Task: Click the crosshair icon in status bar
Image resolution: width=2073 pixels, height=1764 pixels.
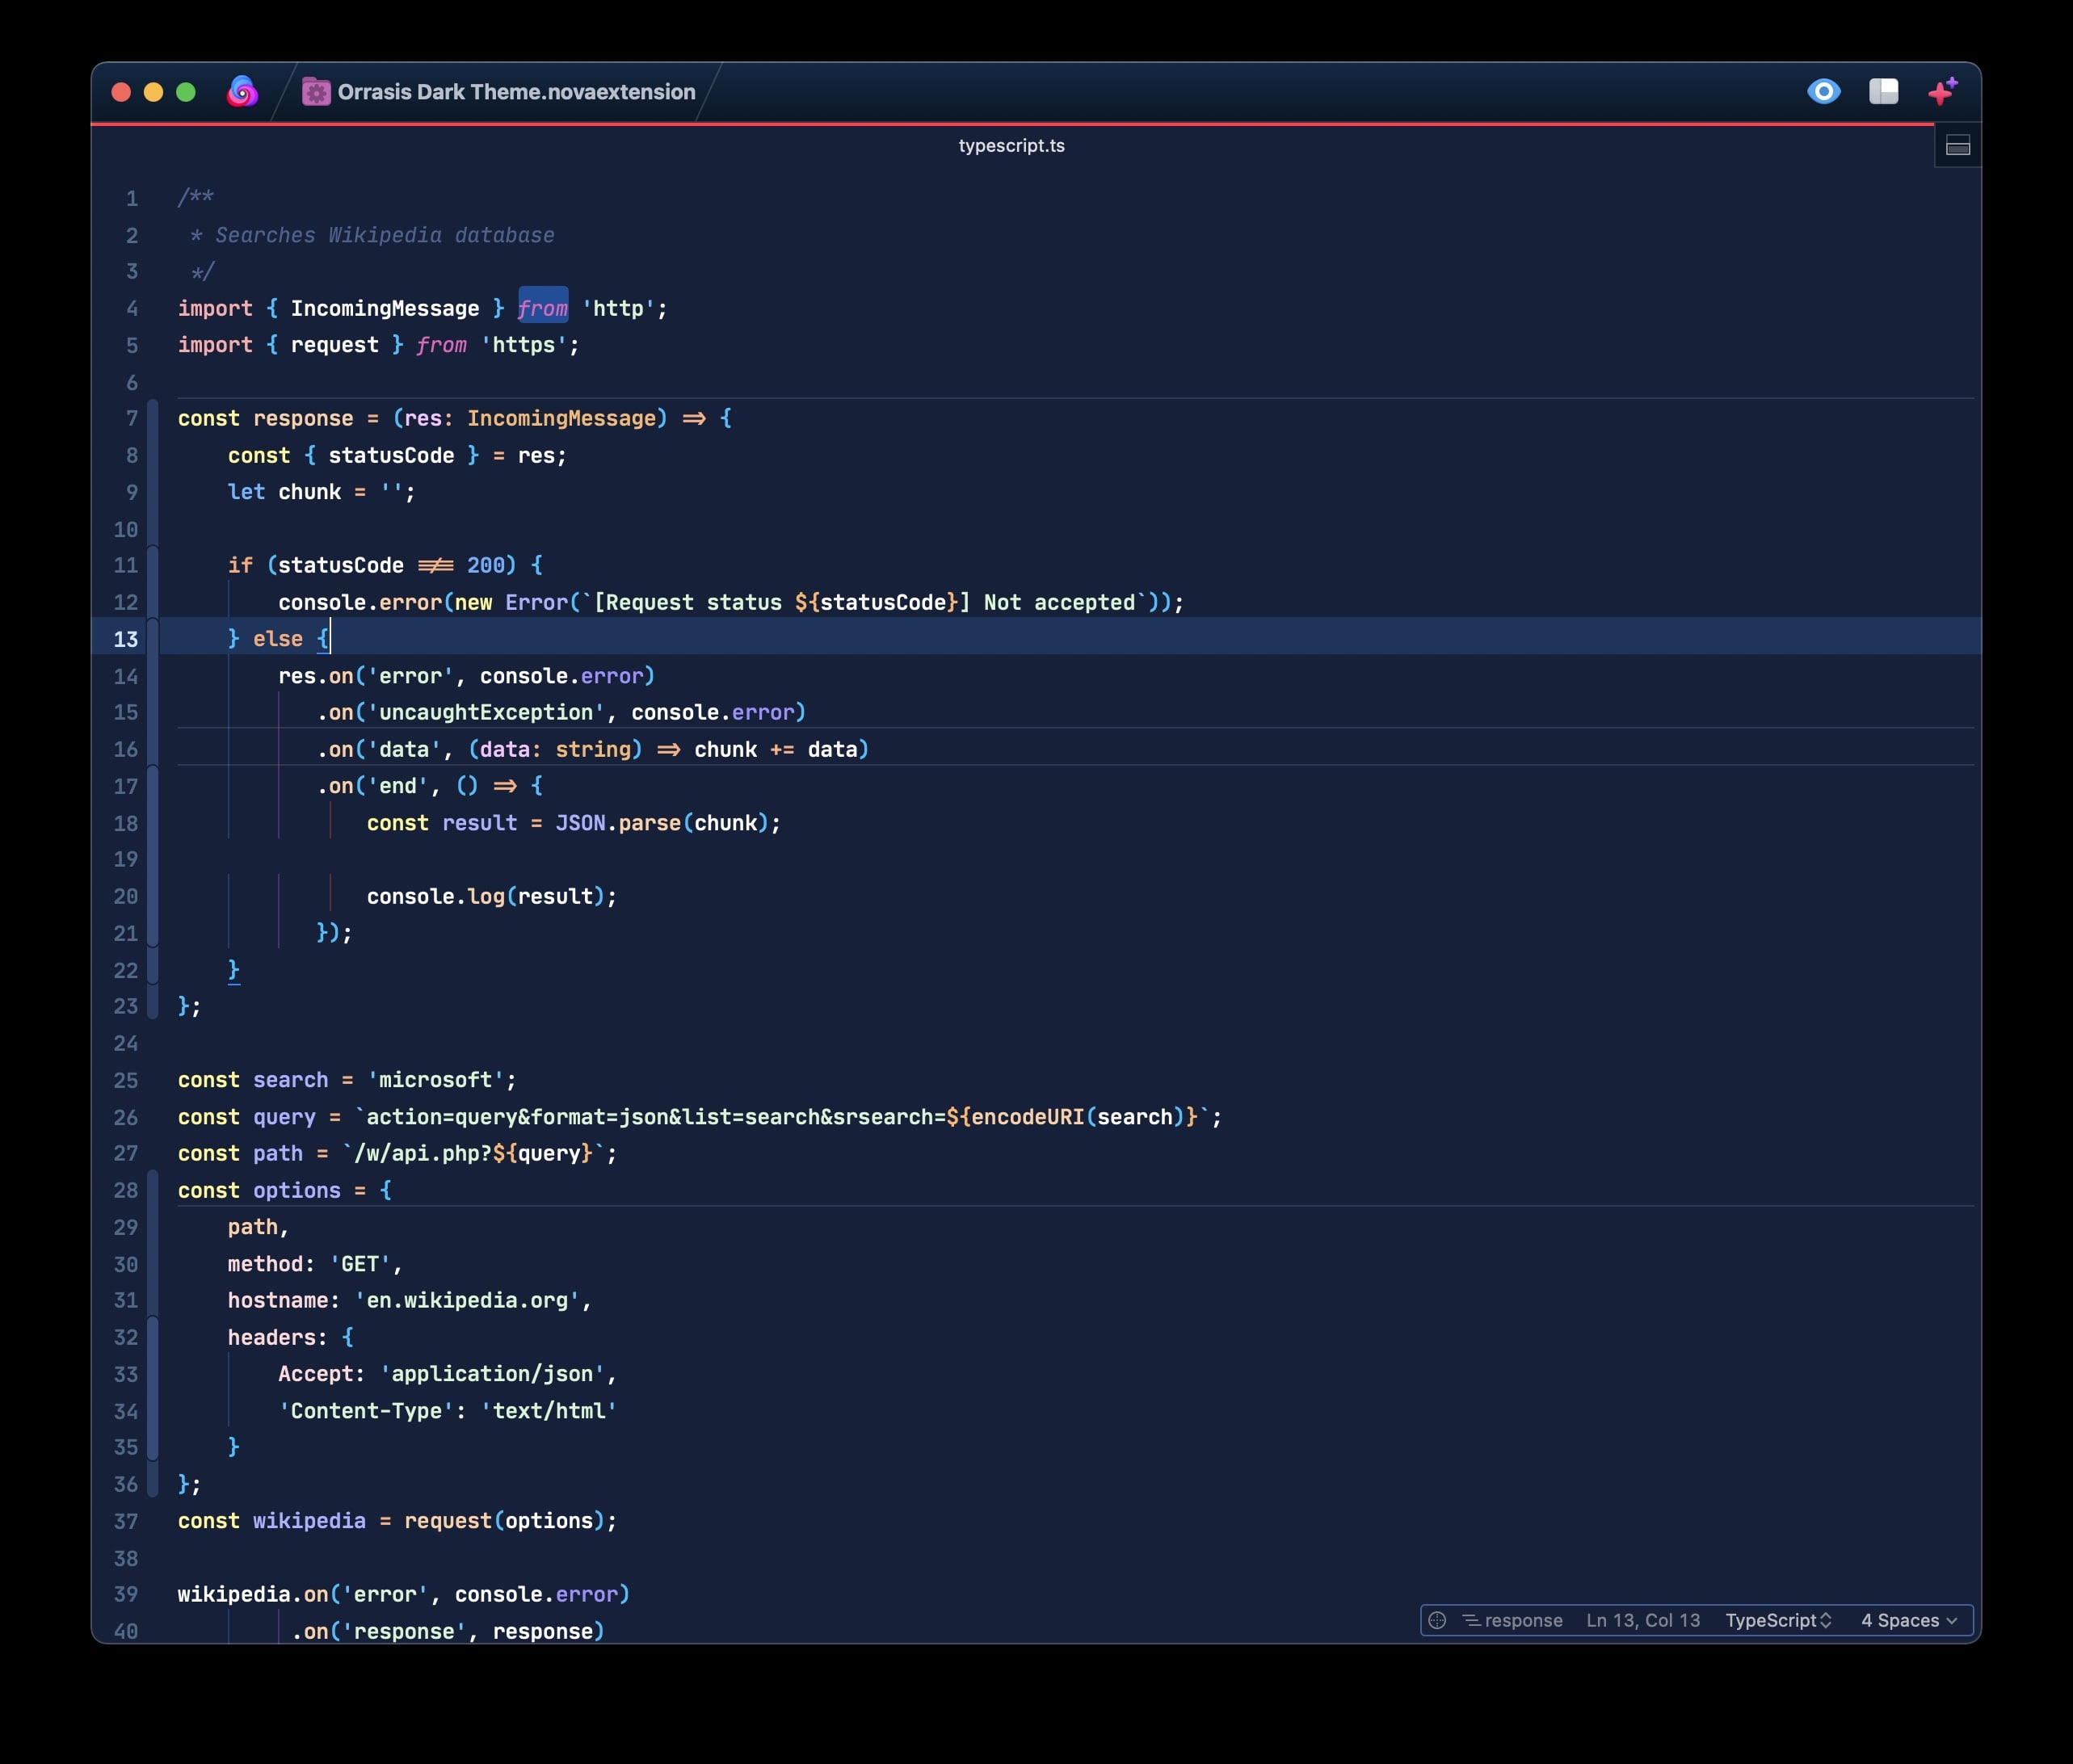Action: coord(1437,1620)
